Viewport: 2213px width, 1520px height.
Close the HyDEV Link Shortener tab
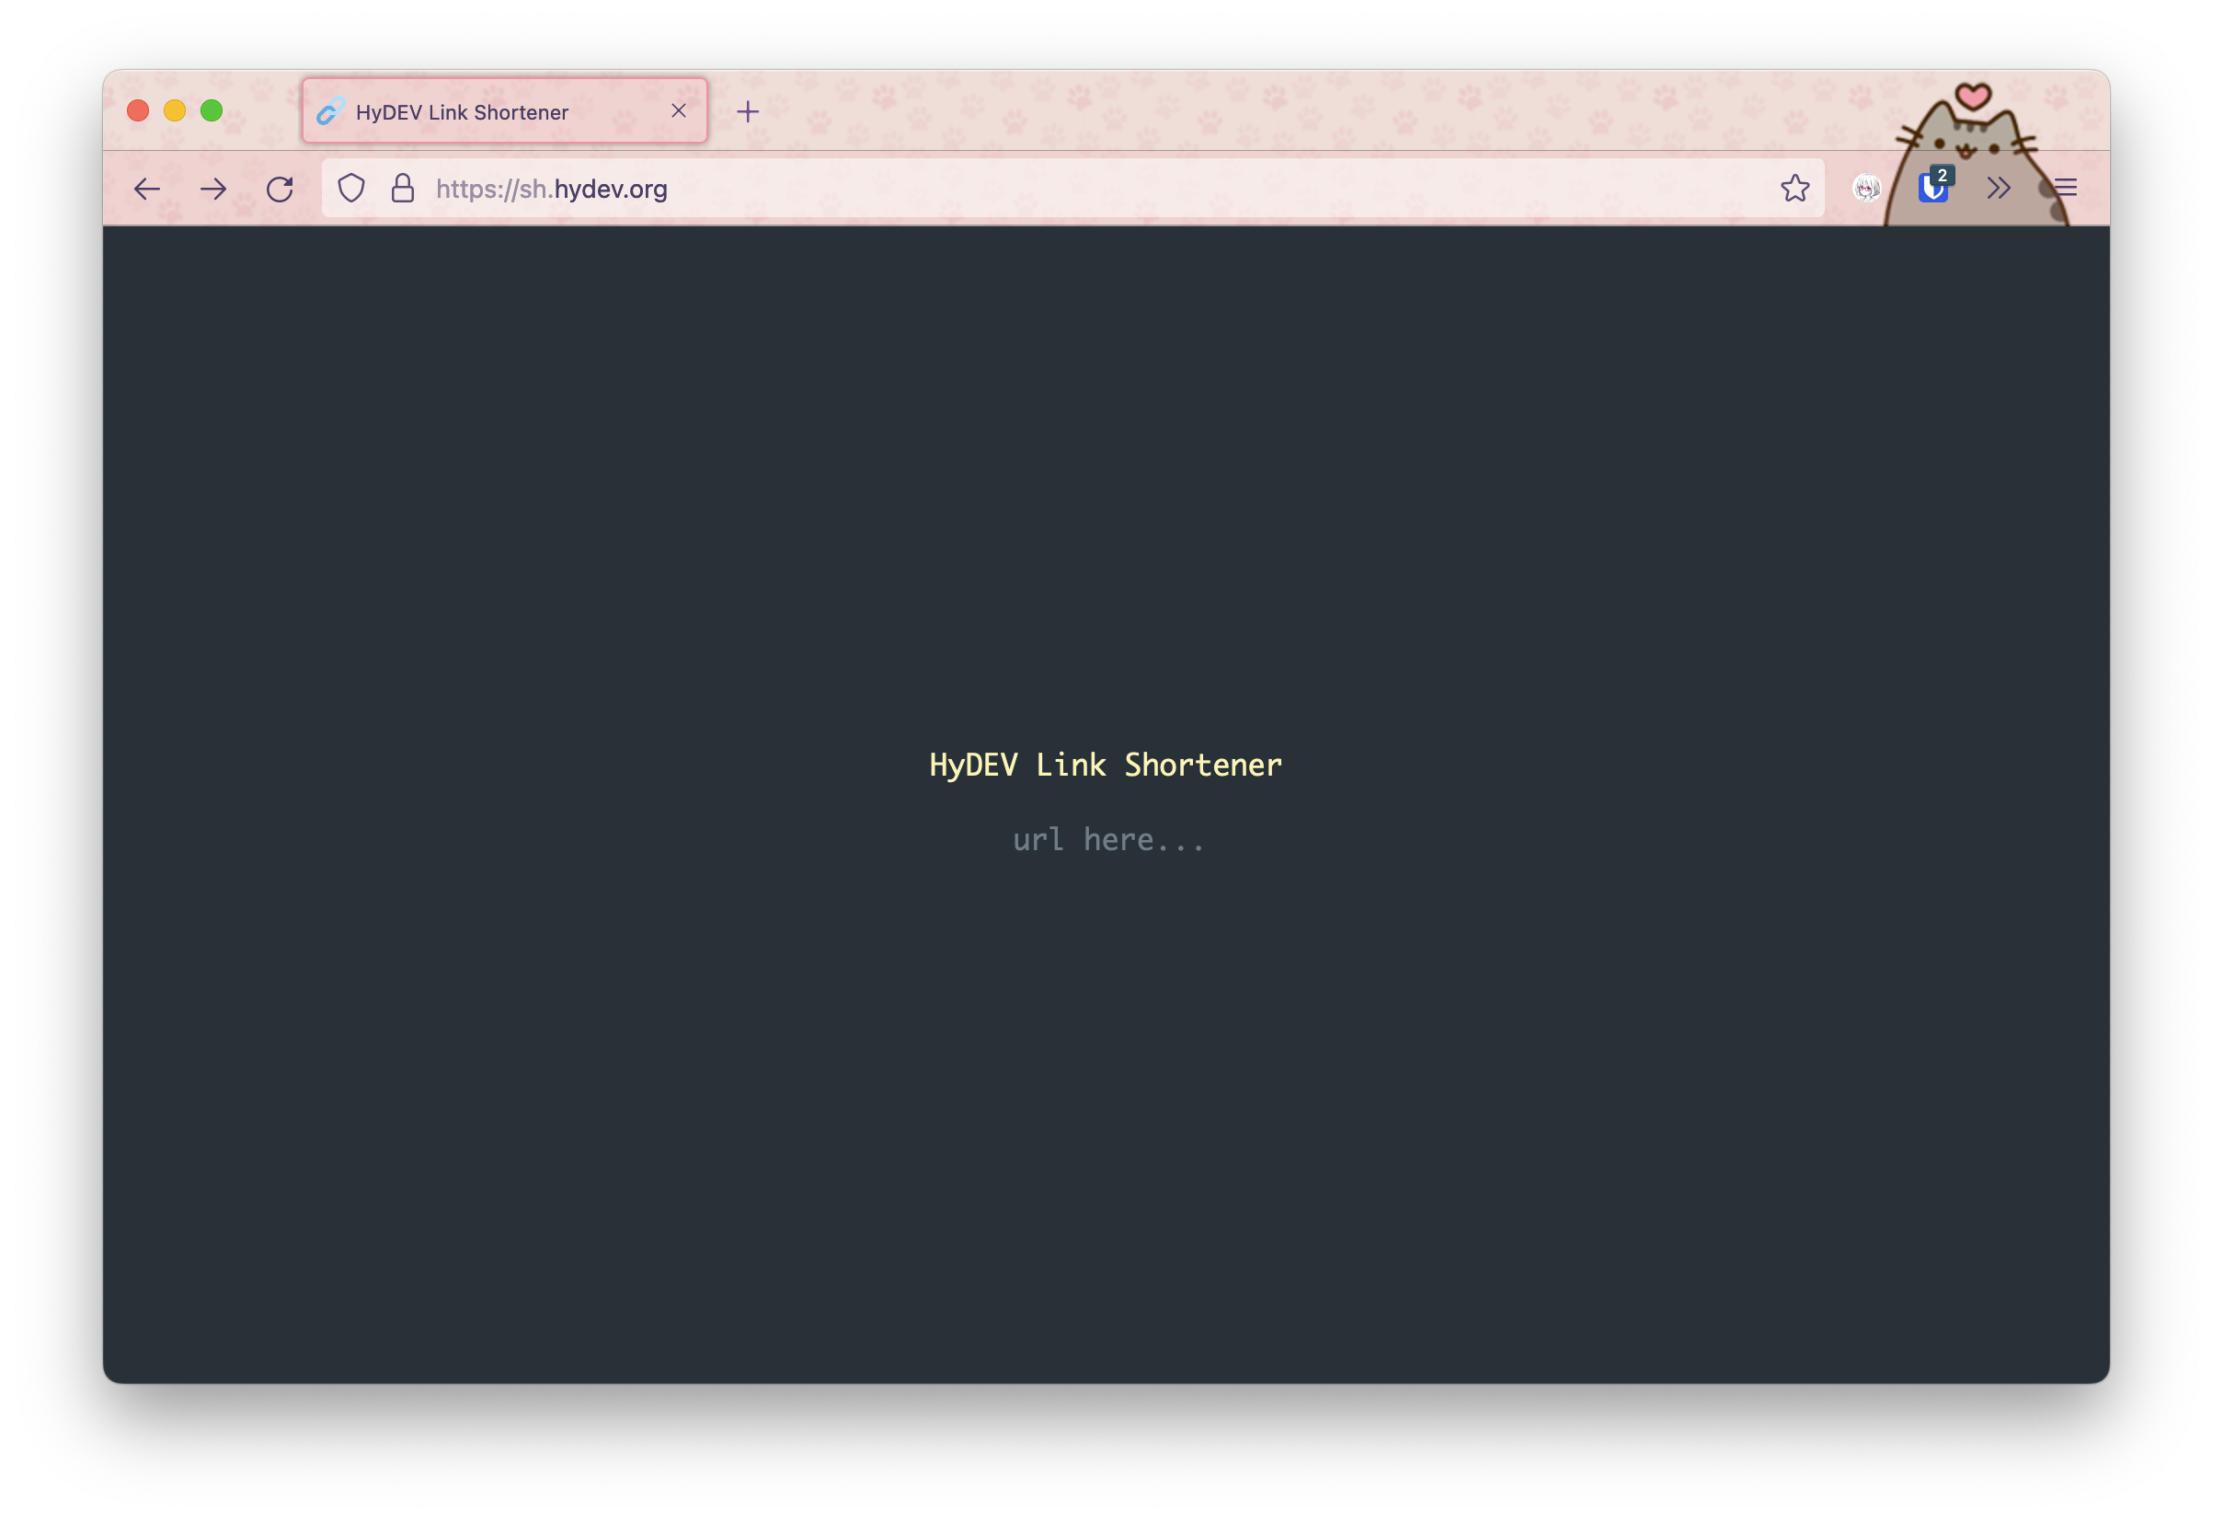pos(679,110)
